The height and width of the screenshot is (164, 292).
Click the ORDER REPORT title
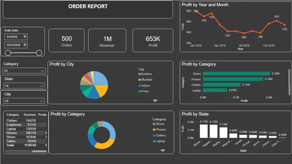88,6
